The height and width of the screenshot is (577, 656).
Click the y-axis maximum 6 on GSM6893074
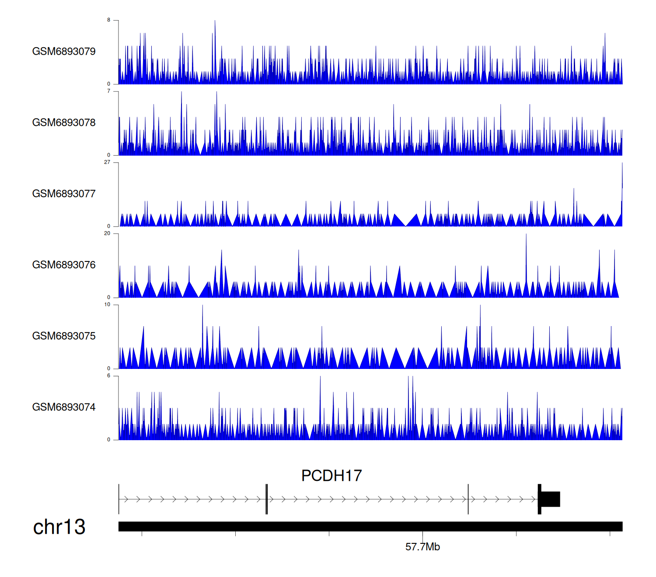point(108,376)
